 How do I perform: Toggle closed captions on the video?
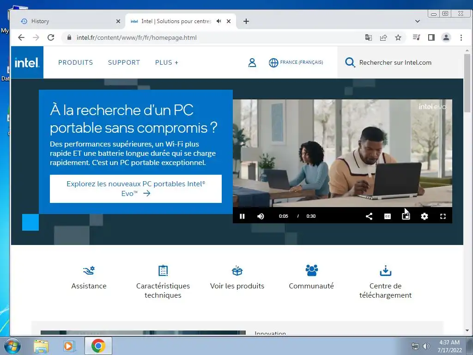[x=388, y=216]
